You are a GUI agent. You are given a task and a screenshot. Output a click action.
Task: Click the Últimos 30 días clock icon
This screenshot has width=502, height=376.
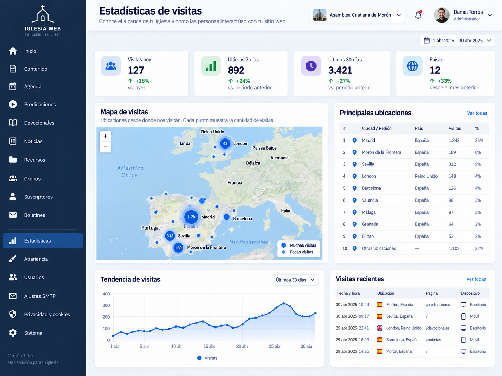(x=311, y=66)
